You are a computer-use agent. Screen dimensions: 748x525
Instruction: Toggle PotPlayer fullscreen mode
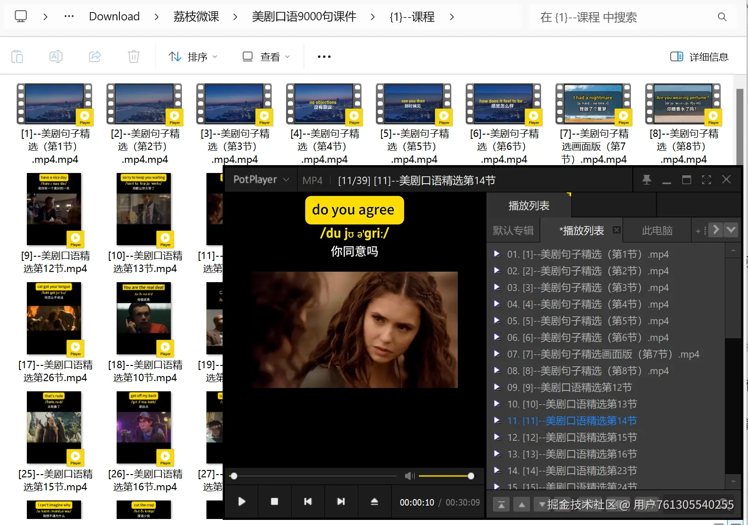click(706, 180)
